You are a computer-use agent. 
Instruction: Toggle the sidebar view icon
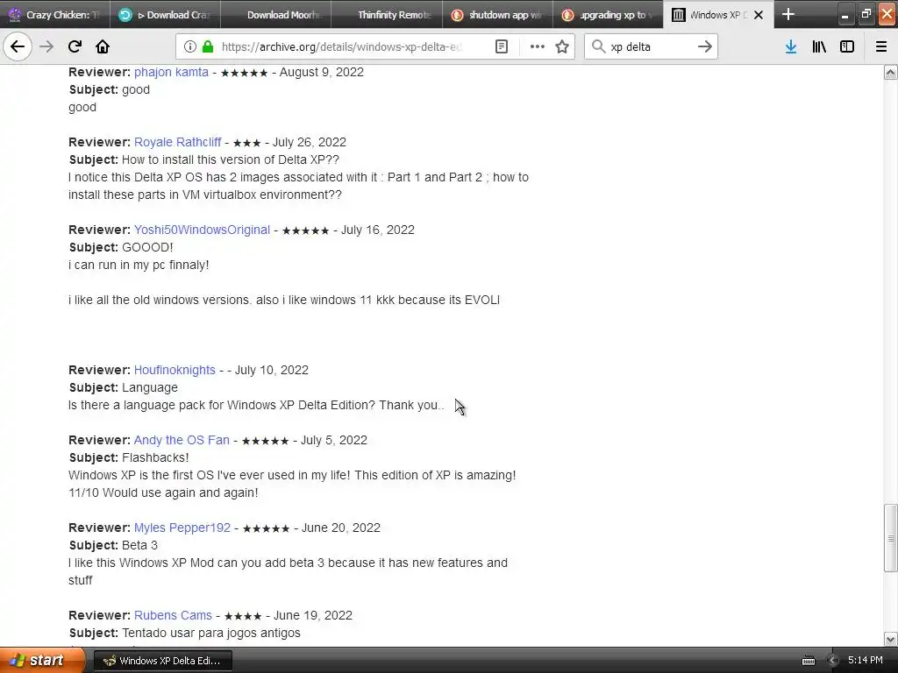click(847, 46)
